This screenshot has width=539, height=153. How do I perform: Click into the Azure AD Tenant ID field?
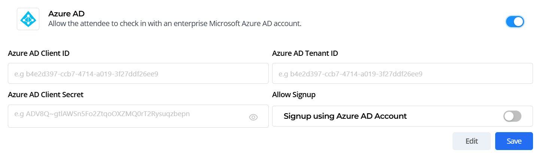point(402,74)
